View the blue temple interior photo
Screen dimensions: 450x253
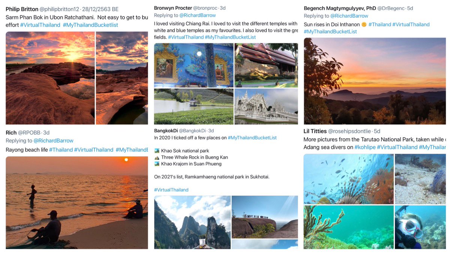point(194,65)
